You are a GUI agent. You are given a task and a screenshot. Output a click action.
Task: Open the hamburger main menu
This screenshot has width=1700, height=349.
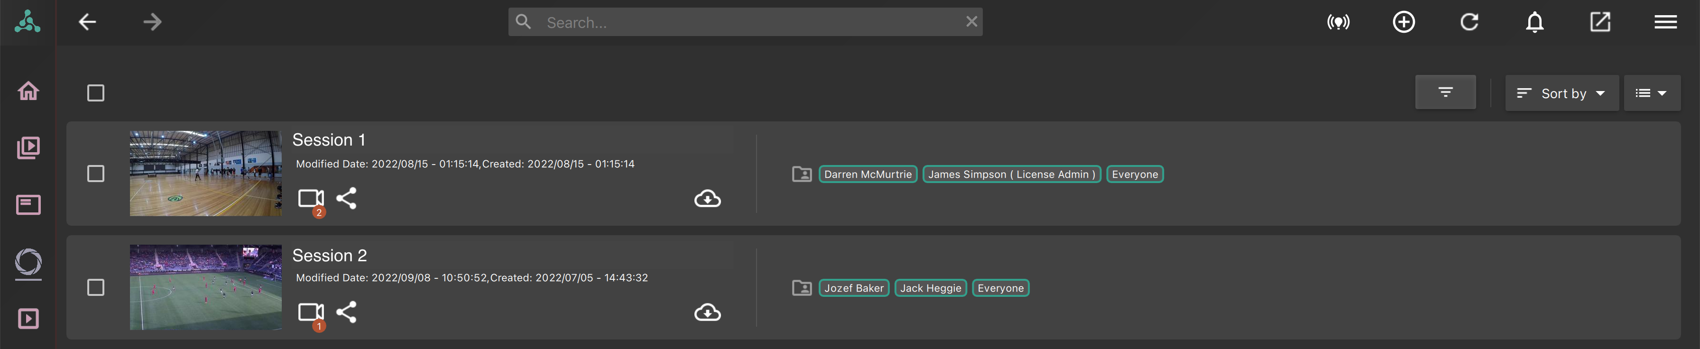pyautogui.click(x=1666, y=22)
